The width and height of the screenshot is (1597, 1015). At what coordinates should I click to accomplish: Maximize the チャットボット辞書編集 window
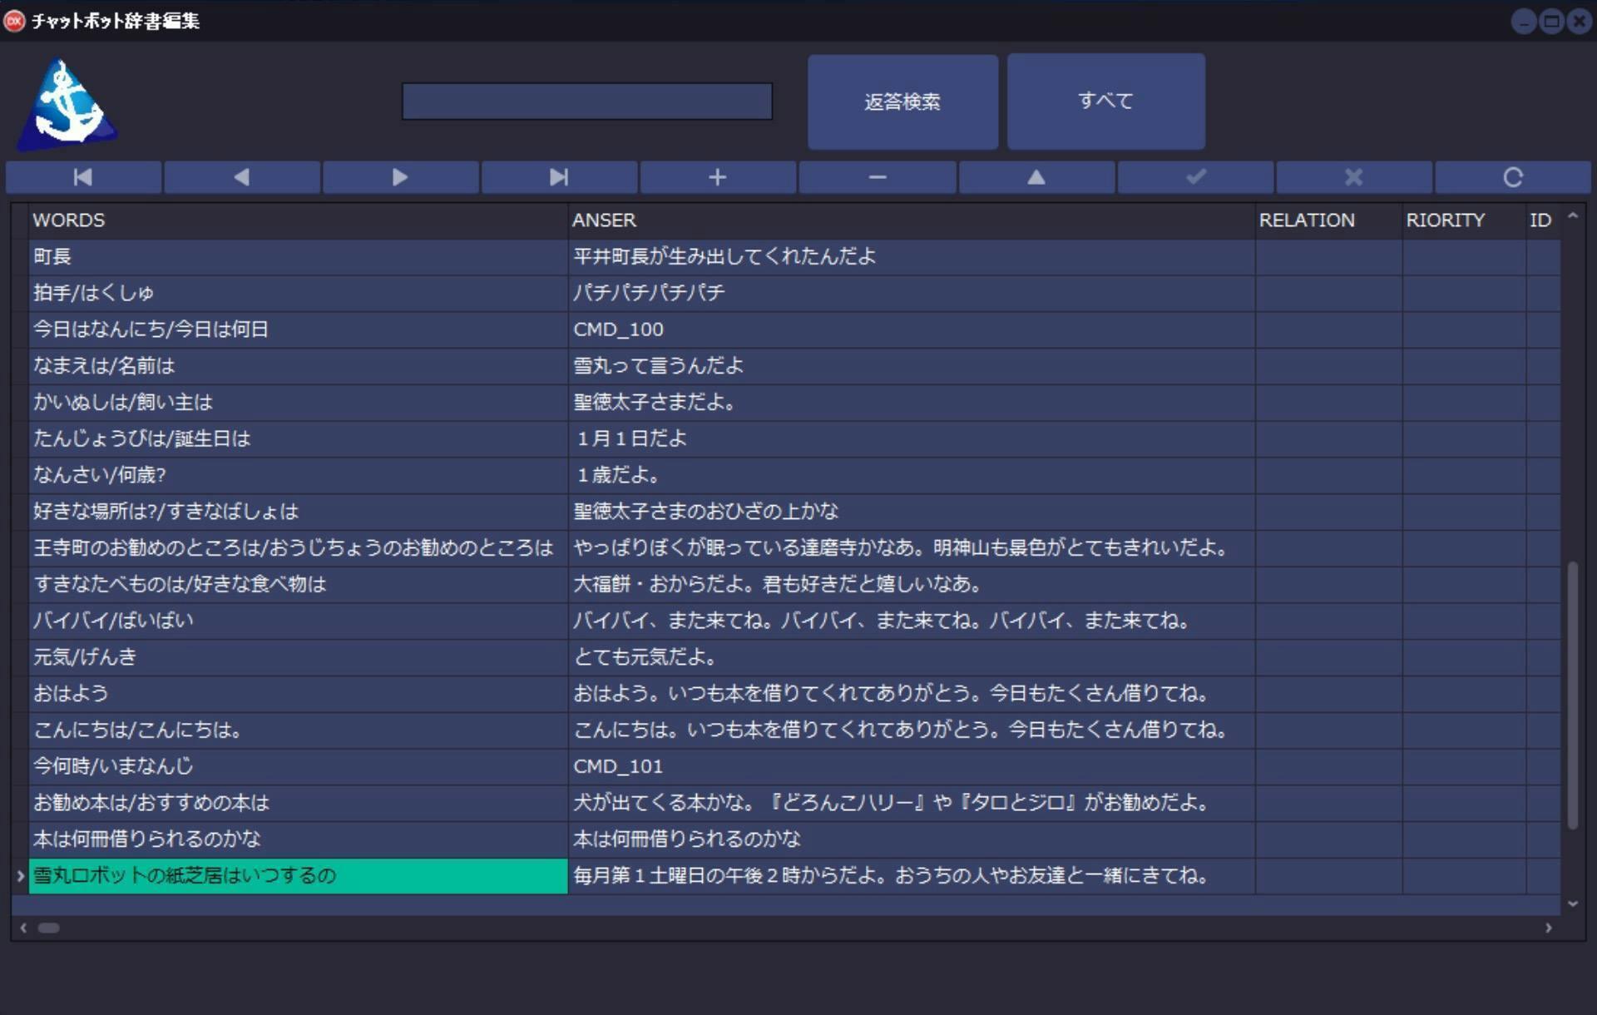(1551, 22)
